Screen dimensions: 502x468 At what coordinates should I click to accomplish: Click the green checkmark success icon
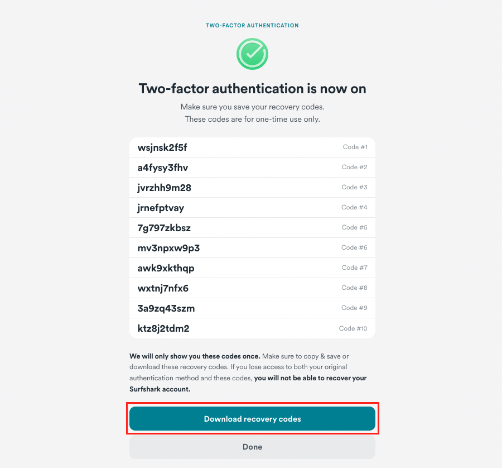(x=252, y=54)
